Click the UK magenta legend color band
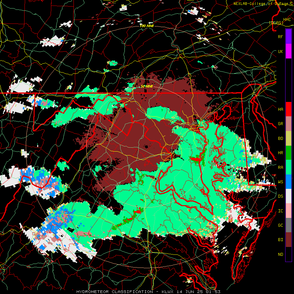Viewport: 294px width, 294px height. coord(288,51)
